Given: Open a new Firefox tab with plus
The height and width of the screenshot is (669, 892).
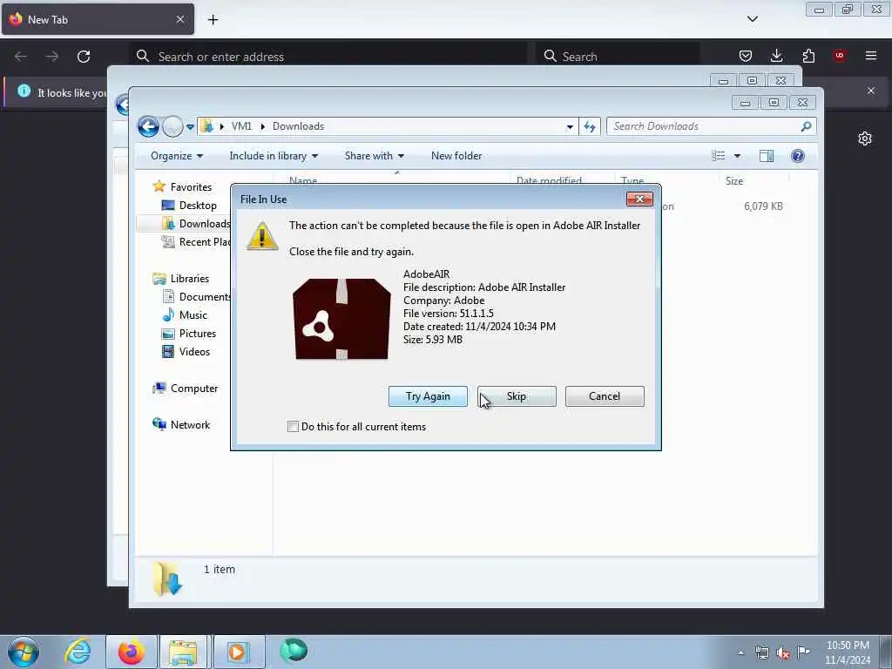Looking at the screenshot, I should 213,20.
